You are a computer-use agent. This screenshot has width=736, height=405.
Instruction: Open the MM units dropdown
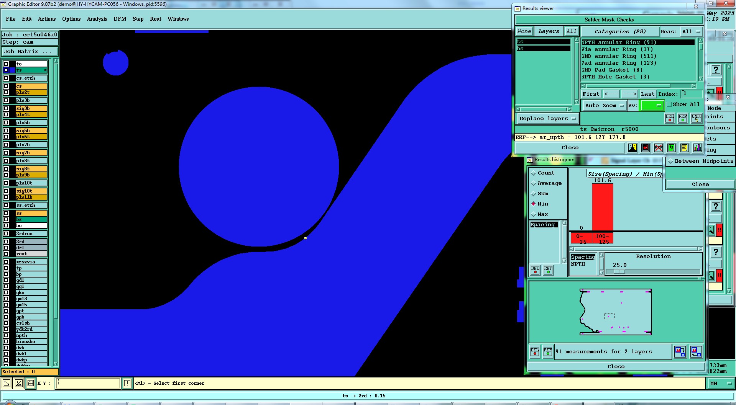point(720,383)
